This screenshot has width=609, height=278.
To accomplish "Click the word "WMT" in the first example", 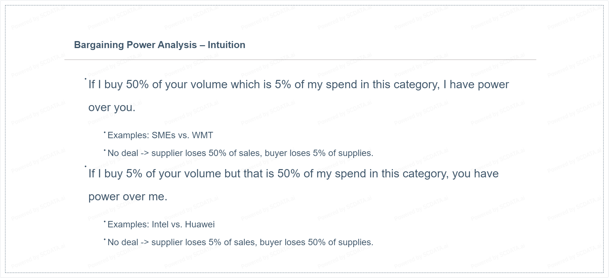I will pyautogui.click(x=202, y=135).
